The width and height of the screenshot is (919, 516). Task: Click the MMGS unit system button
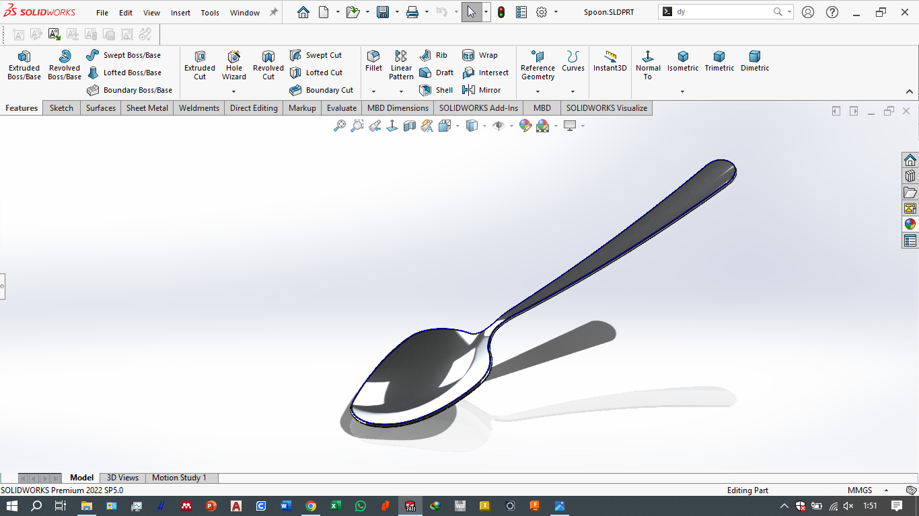coord(860,490)
